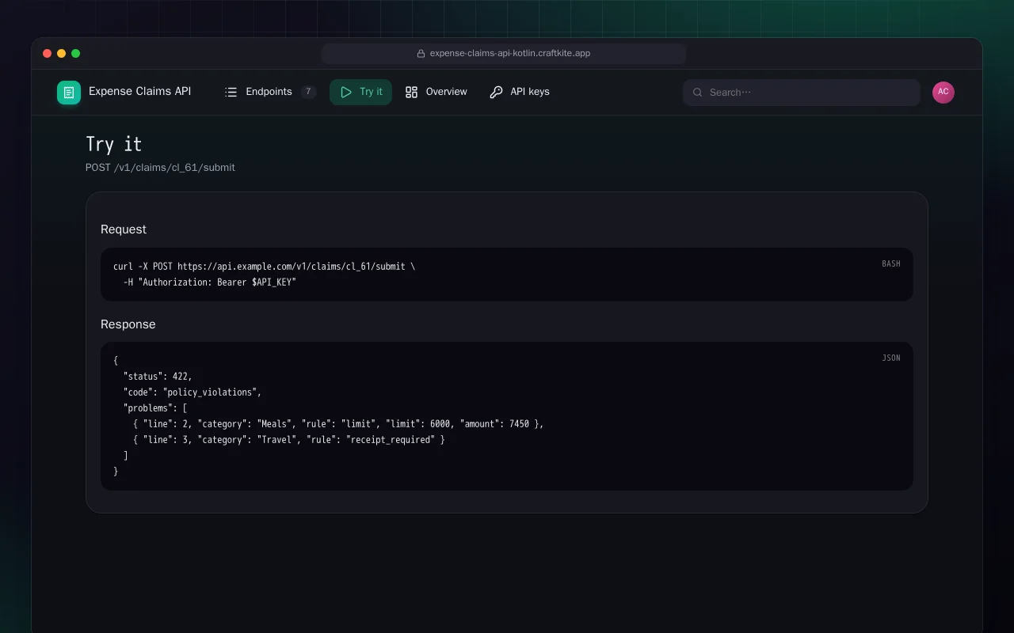Screen dimensions: 1014x633
Task: Click the Expense Claims API title
Action: coord(139,92)
